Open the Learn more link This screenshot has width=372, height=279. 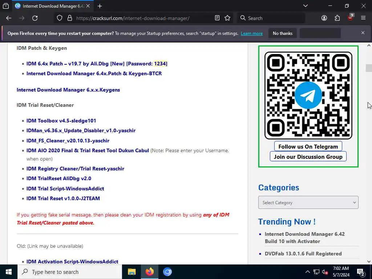click(x=252, y=33)
